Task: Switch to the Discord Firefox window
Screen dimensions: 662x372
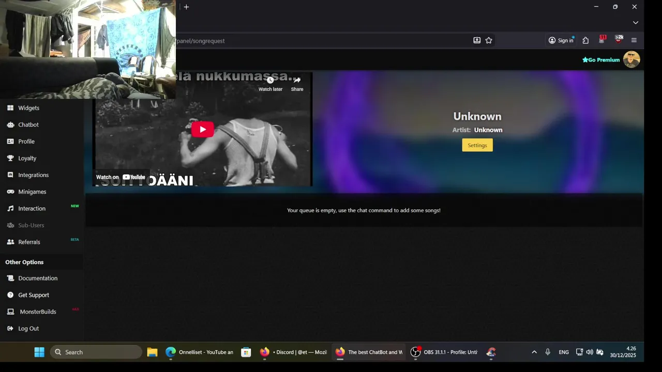Action: pyautogui.click(x=293, y=352)
